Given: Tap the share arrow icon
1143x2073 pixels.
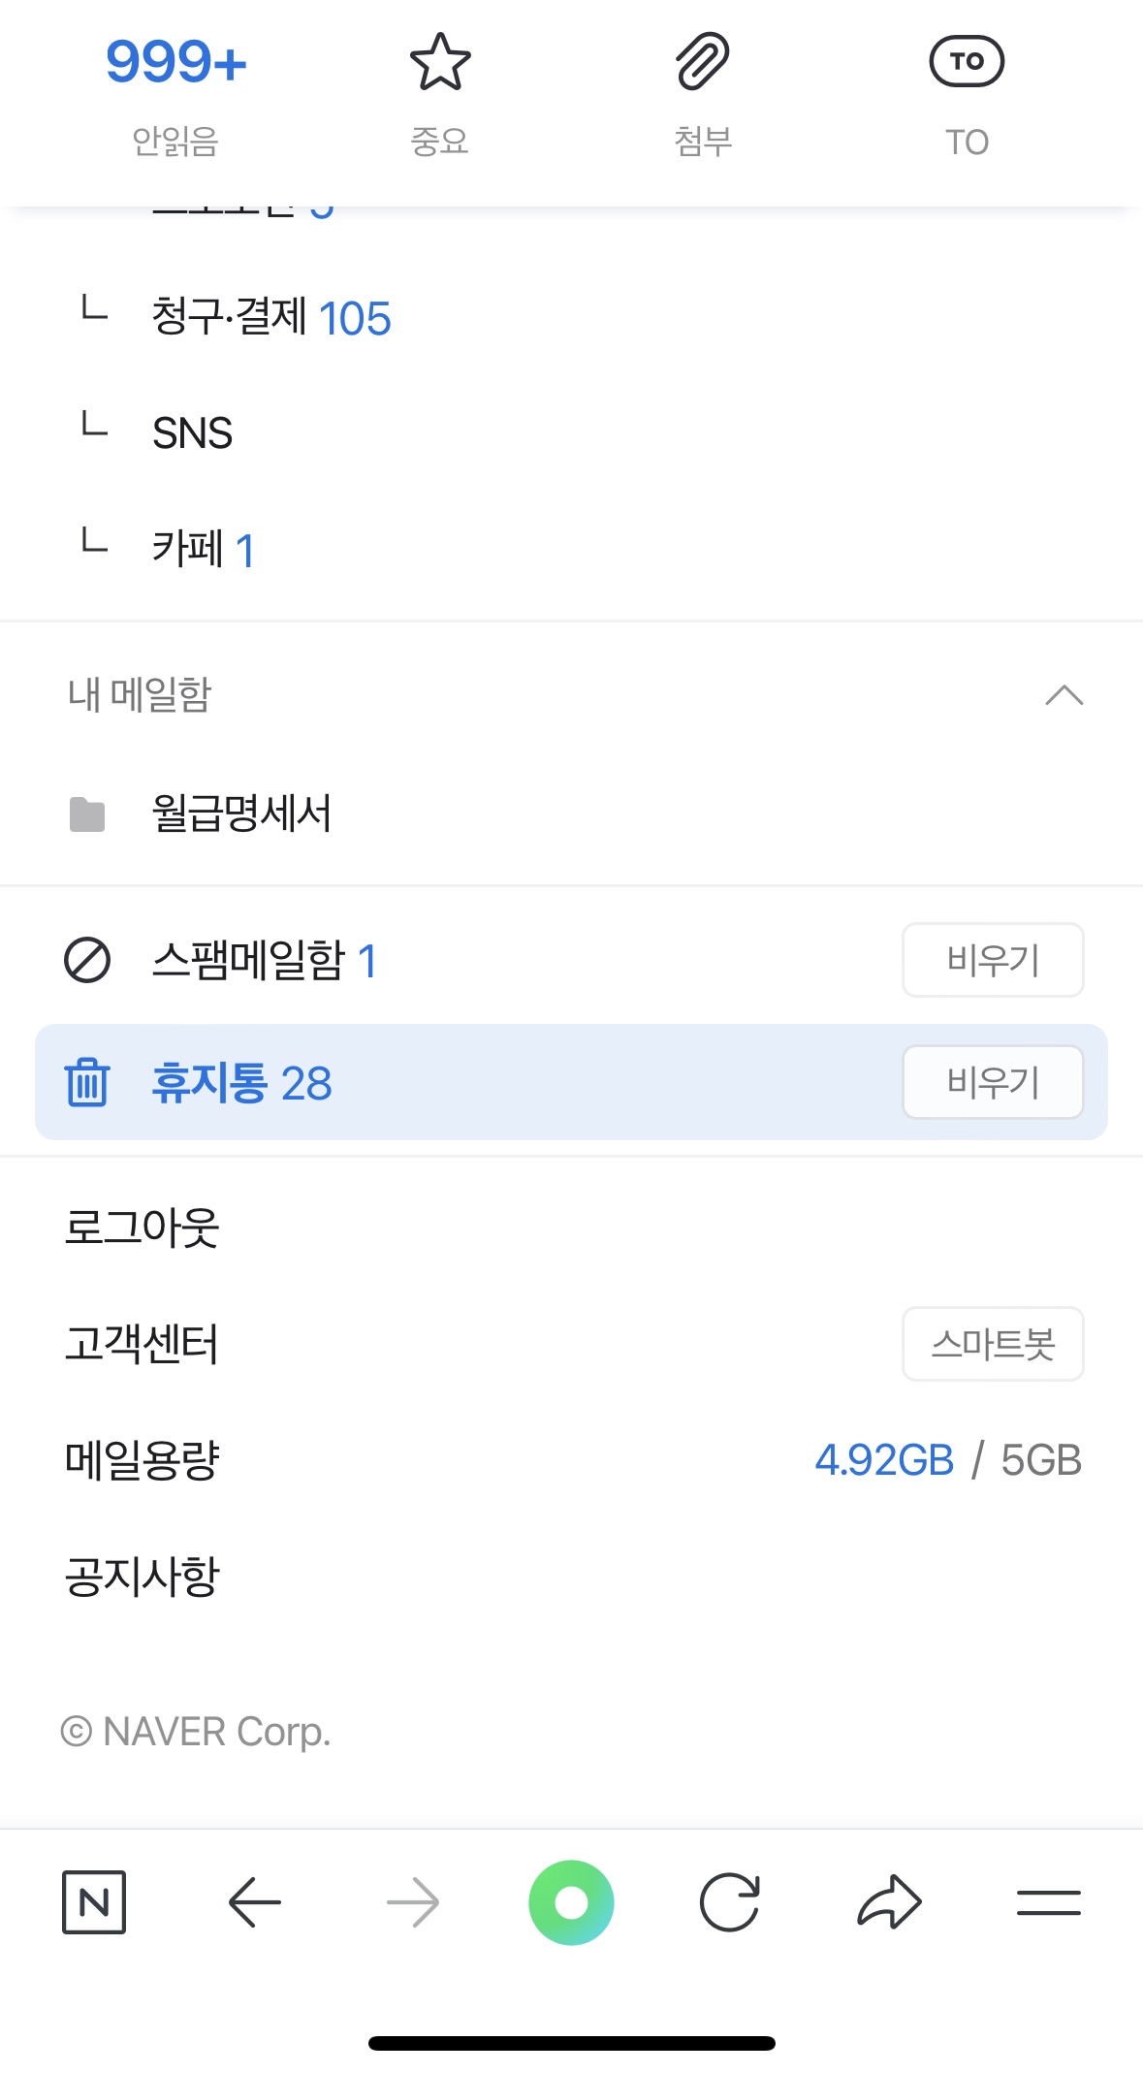Looking at the screenshot, I should tap(889, 1902).
